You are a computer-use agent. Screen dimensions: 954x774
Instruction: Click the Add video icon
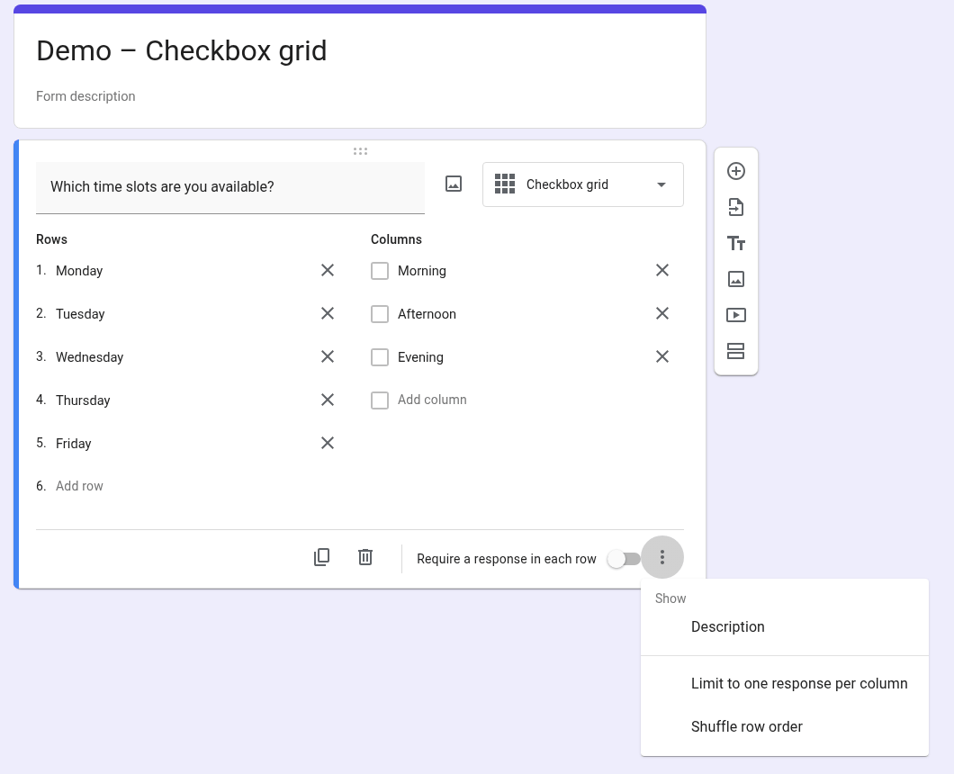click(735, 315)
